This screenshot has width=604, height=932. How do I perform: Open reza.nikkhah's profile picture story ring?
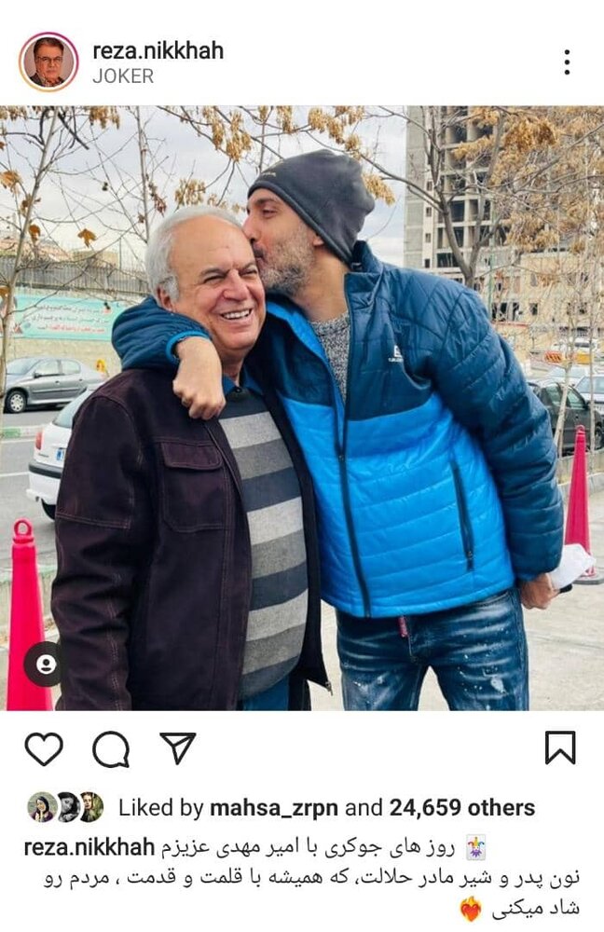(48, 62)
